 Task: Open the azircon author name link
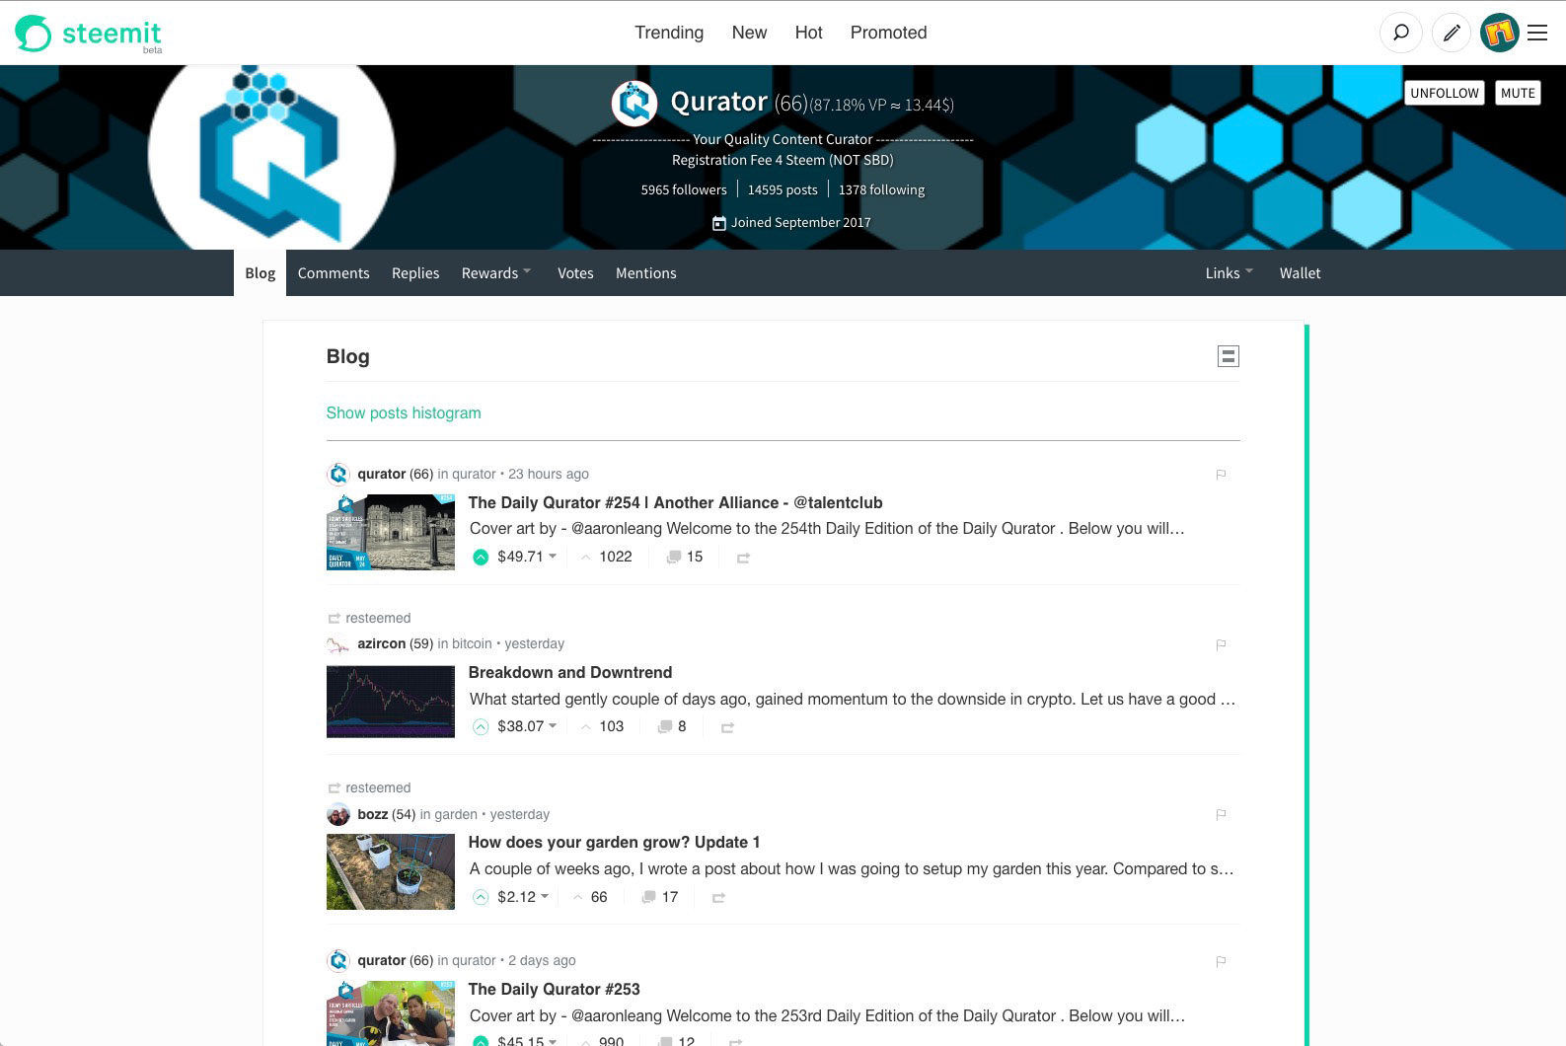pyautogui.click(x=381, y=643)
